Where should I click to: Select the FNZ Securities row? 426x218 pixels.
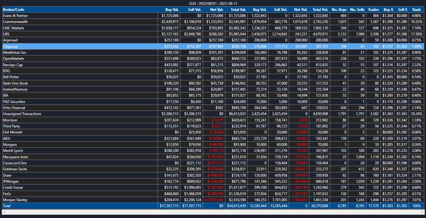tap(212, 102)
